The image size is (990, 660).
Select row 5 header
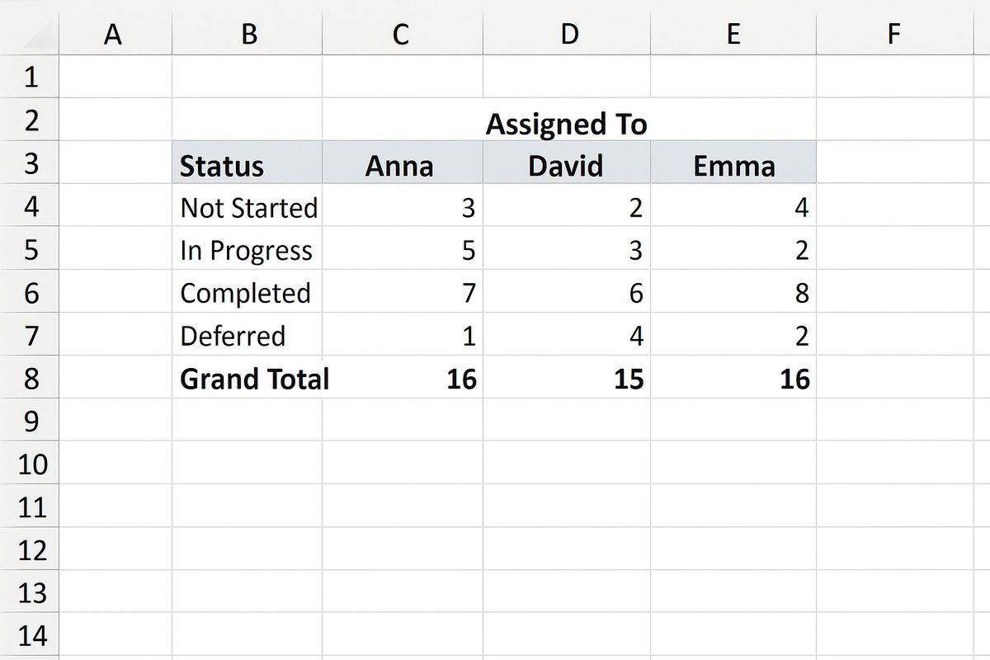tap(30, 248)
